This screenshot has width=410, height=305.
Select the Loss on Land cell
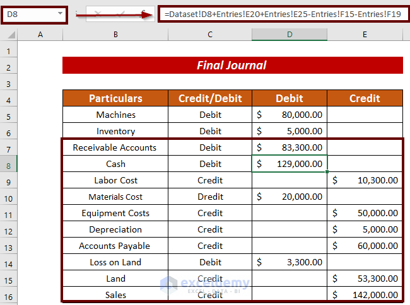[x=115, y=262]
